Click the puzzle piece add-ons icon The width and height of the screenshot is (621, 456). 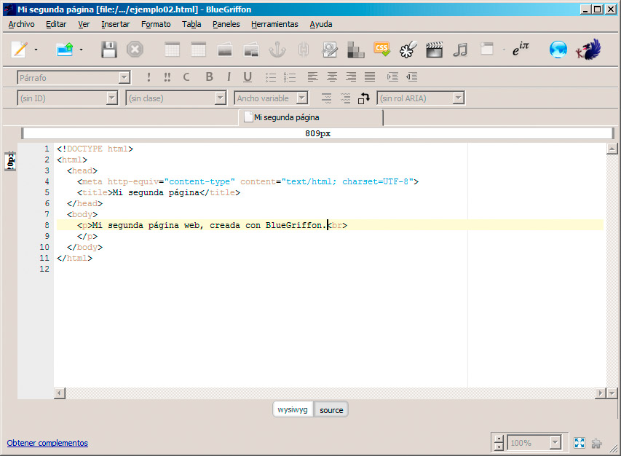tap(596, 443)
